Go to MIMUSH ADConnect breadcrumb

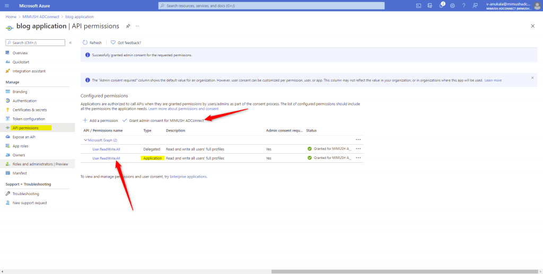[x=41, y=16]
